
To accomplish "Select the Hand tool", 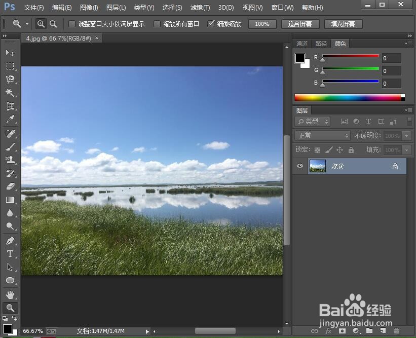I will [x=10, y=294].
